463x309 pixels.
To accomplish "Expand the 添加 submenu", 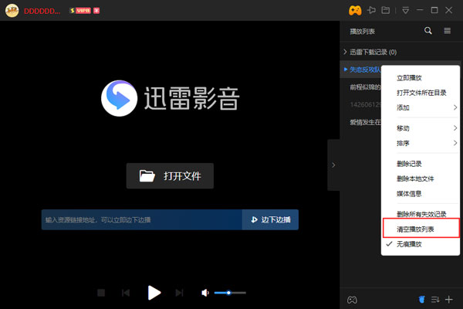I will [x=421, y=107].
